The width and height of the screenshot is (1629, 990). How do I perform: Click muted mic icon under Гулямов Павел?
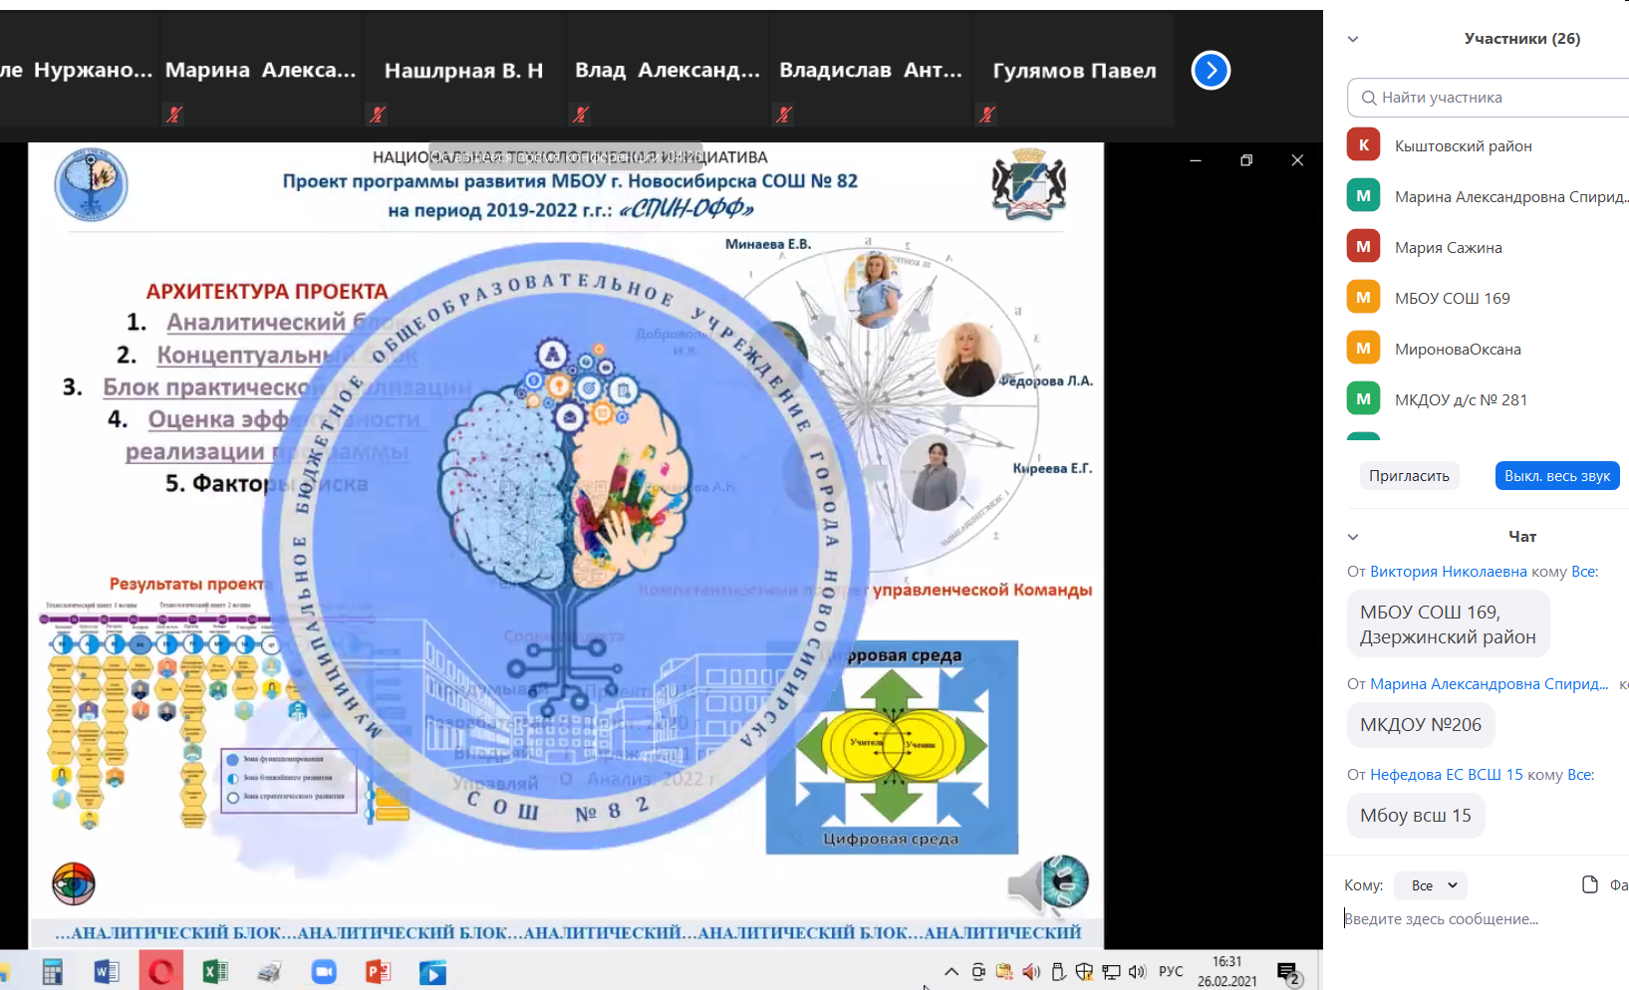(x=987, y=115)
